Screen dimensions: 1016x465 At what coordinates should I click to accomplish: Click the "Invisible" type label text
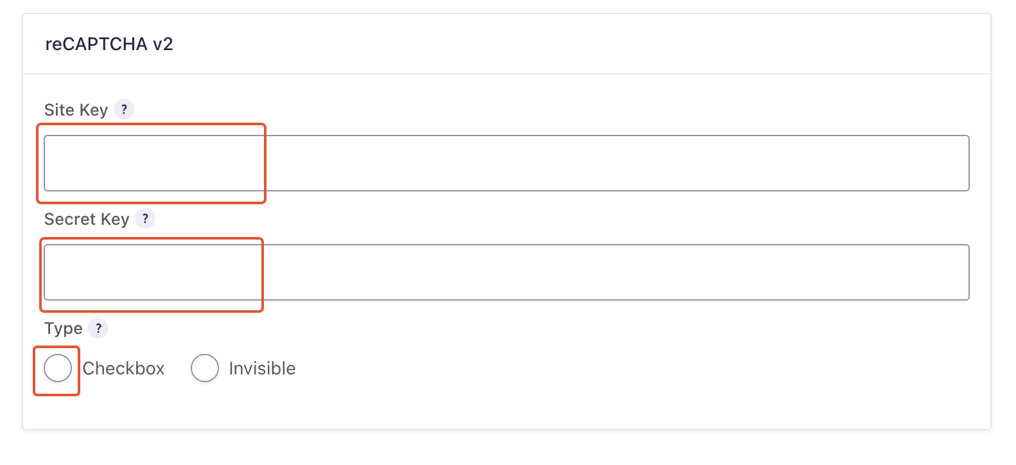tap(262, 369)
